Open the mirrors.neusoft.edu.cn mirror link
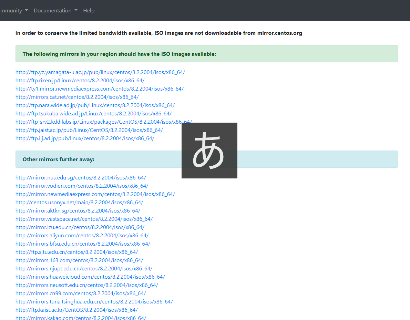The height and width of the screenshot is (320, 410). pyautogui.click(x=87, y=285)
